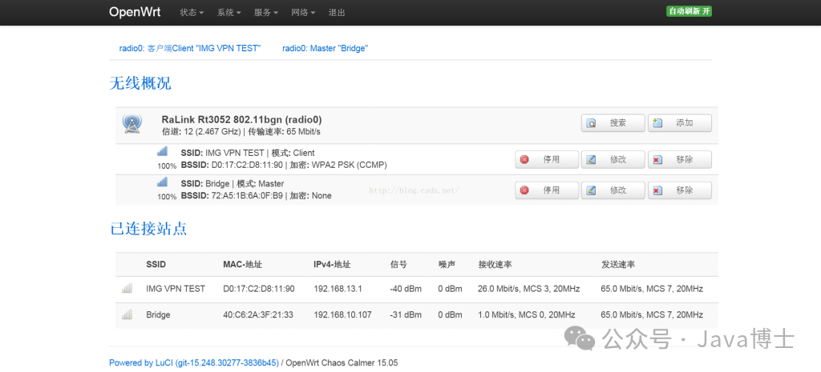Viewport: 821px width, 372px height.
Task: Disable the Bridge network with 停用 button
Action: (546, 190)
